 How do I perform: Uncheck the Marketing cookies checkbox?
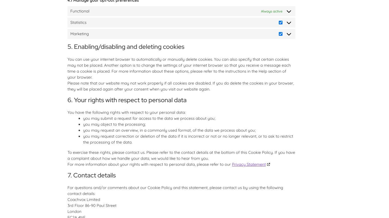click(x=281, y=34)
